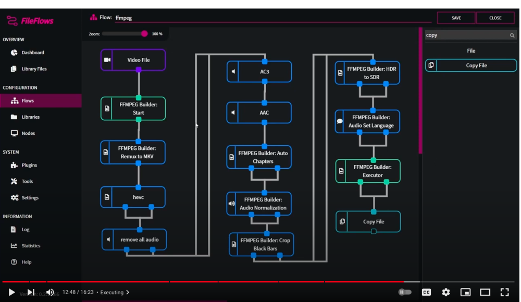This screenshot has height=302, width=521.
Task: Click the Zoom slider handle
Action: [x=144, y=34]
